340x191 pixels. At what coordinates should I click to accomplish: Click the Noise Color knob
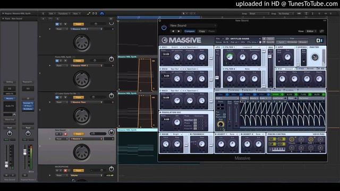[166, 144]
